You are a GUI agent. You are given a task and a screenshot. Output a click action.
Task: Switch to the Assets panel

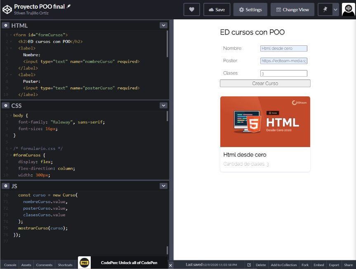[26, 265]
